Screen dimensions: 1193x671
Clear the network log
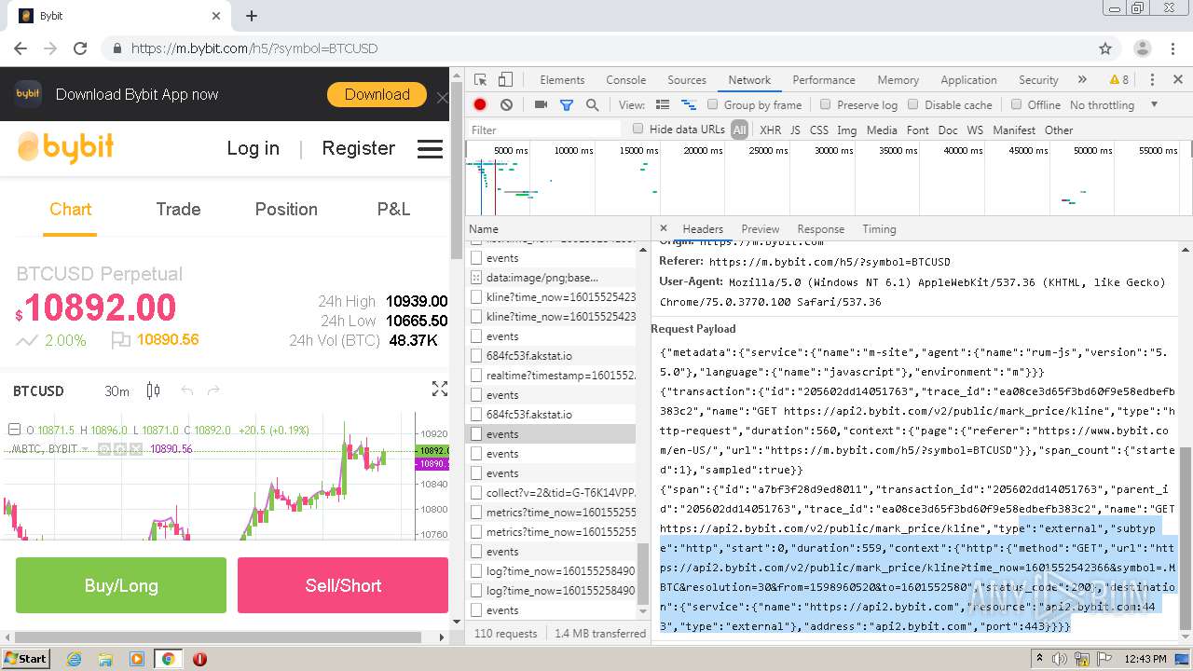point(506,105)
